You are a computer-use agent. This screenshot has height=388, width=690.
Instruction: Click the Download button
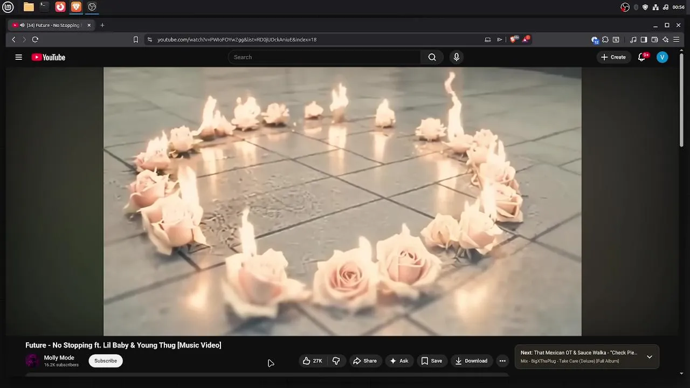(471, 361)
